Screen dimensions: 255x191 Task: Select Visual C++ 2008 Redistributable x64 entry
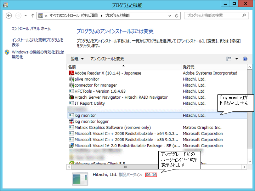coord(126,133)
